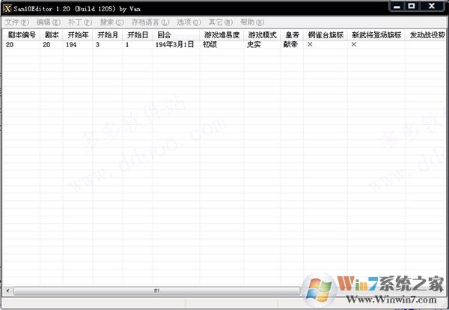Open the 其它(M) menu
The height and width of the screenshot is (310, 449).
pyautogui.click(x=221, y=22)
